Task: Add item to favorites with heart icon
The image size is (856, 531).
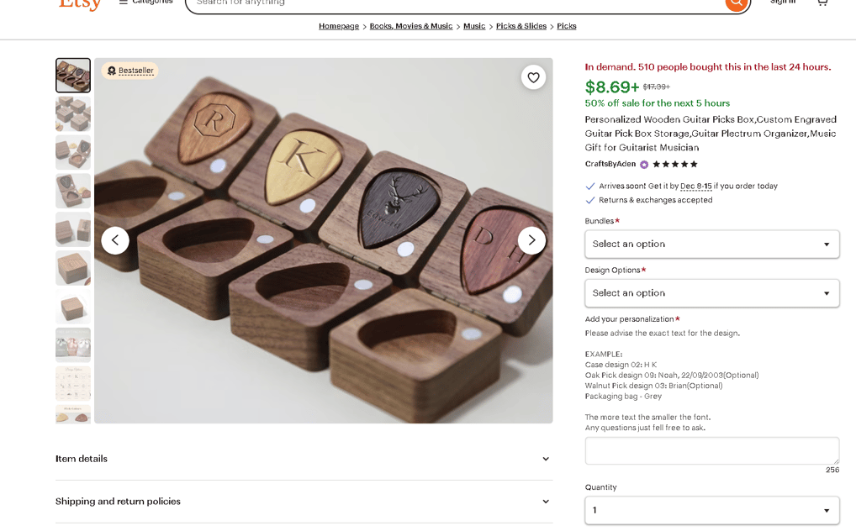Action: 533,77
